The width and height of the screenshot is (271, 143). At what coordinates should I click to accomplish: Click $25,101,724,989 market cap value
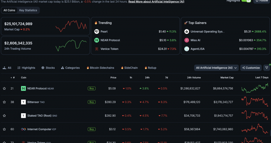[18, 24]
